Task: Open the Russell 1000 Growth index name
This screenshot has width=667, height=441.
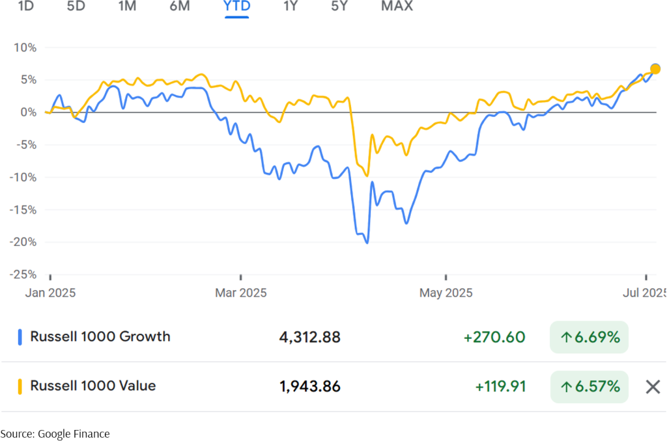Action: pyautogui.click(x=100, y=336)
